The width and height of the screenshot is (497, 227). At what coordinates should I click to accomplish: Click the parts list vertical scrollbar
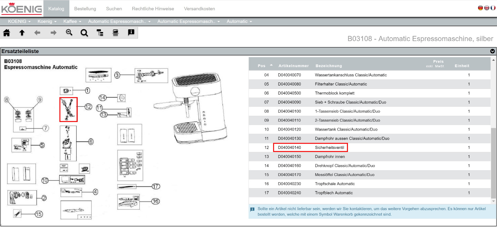click(x=494, y=162)
